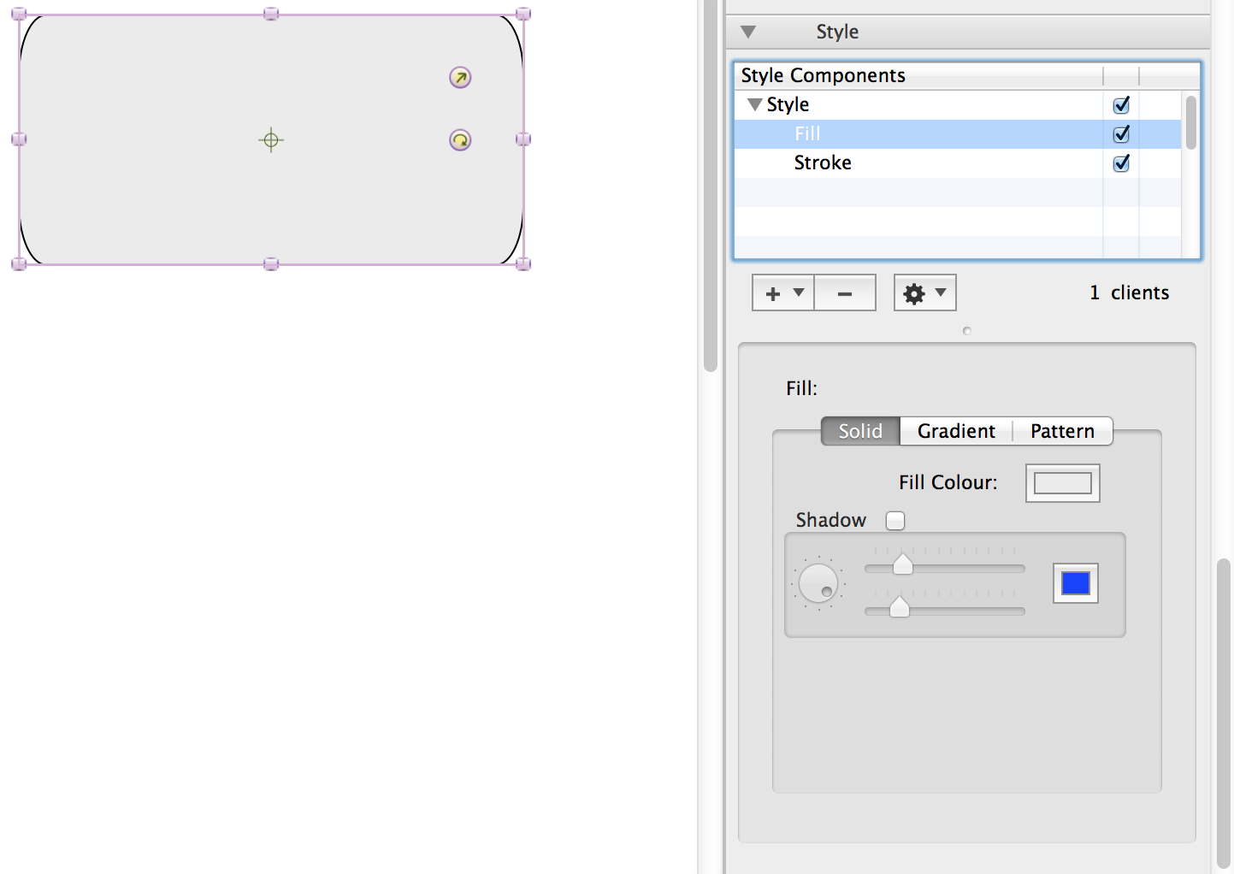Viewport: 1234px width, 874px height.
Task: Select the Fill row in Style Components
Action: coord(958,134)
